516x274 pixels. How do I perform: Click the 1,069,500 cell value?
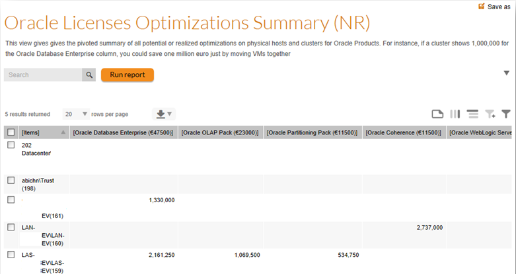247,255
